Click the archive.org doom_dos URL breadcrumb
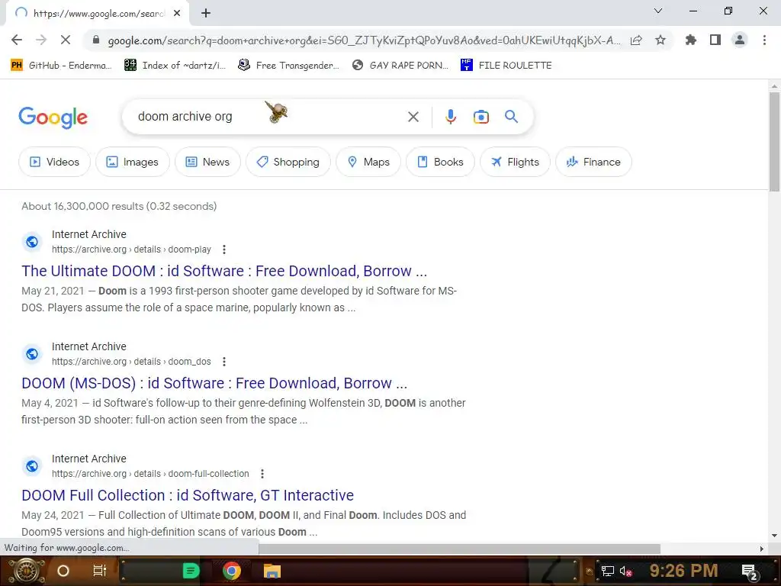 tap(131, 361)
